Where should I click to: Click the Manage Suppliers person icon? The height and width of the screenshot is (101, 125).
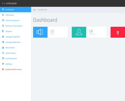tap(3, 37)
